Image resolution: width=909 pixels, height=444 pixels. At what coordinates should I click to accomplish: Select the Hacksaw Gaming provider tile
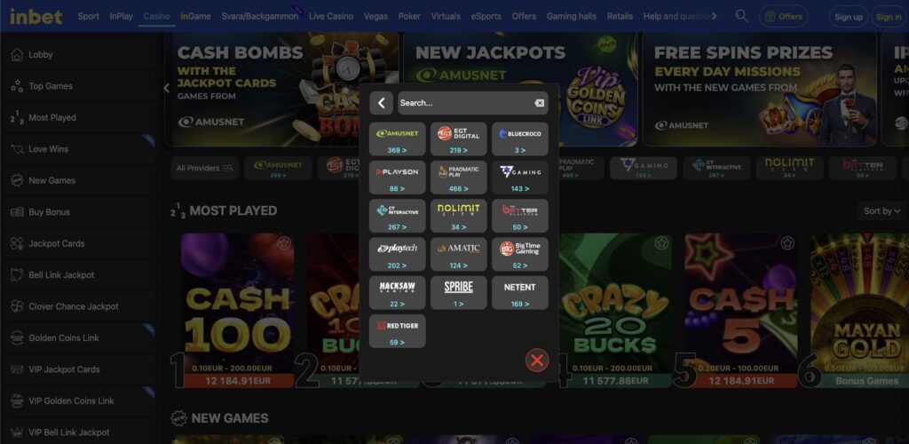[397, 293]
